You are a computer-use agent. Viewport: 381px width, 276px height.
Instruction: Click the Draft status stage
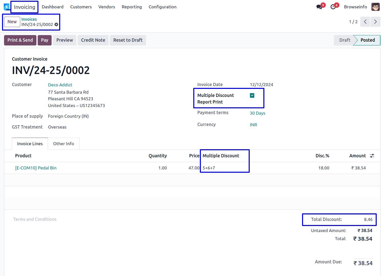(x=345, y=40)
